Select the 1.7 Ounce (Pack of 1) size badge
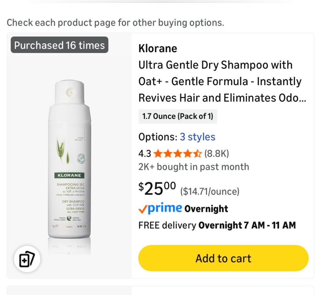321x295 pixels. click(178, 116)
